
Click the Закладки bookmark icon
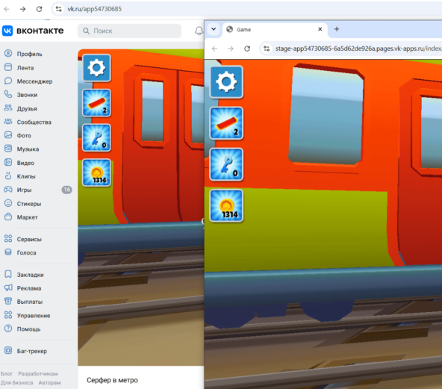point(8,274)
